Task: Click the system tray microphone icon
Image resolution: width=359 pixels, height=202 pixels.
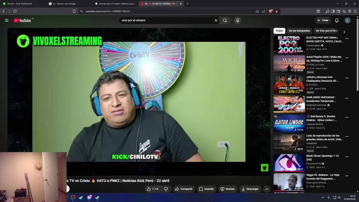Action: tap(329, 198)
